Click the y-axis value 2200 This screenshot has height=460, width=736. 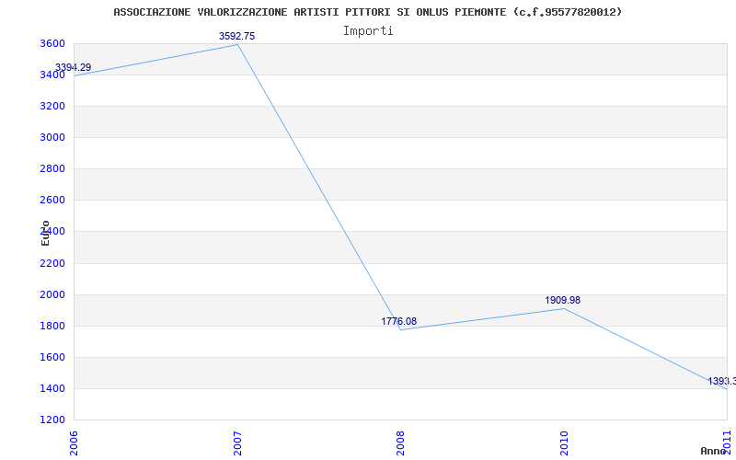pos(52,263)
